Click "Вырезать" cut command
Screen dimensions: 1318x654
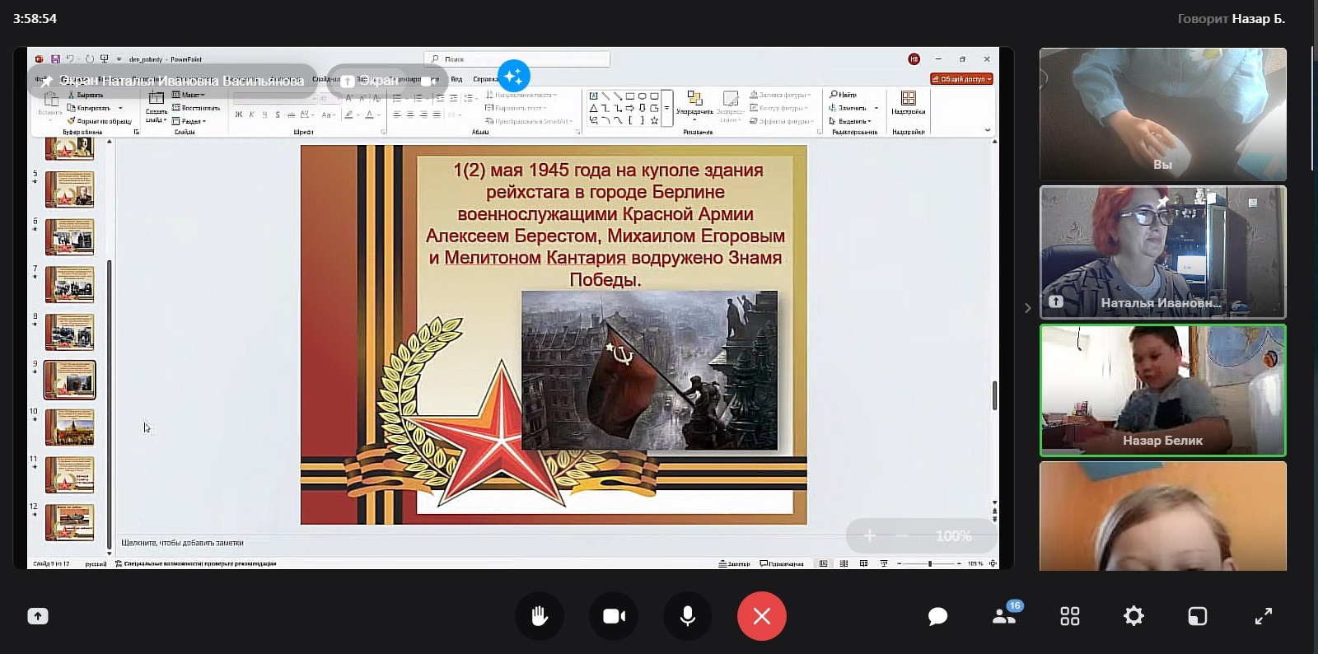(x=86, y=96)
